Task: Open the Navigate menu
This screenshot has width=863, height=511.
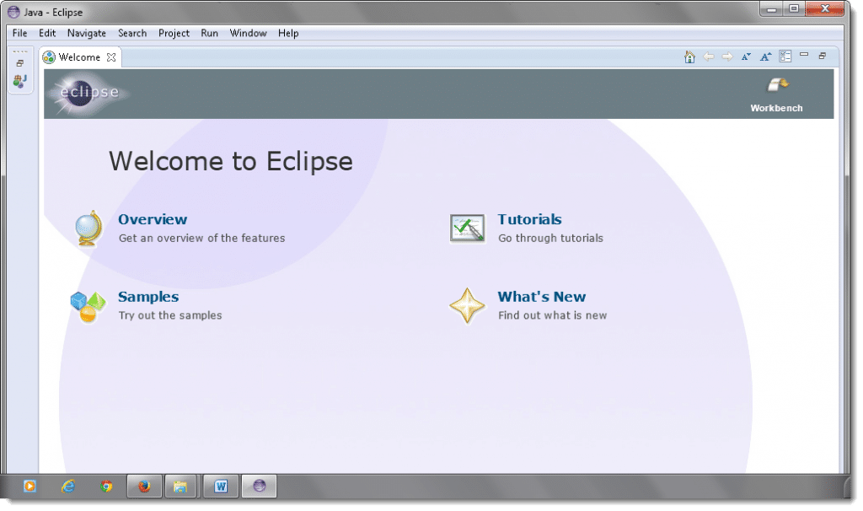Action: (87, 33)
